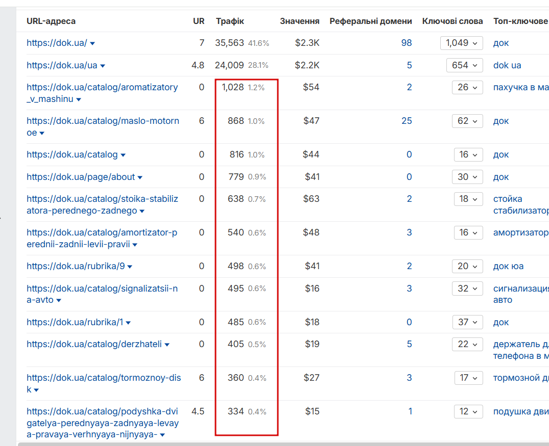Click the URL-адреса column header
Viewport: 549px width, 446px height.
51,21
